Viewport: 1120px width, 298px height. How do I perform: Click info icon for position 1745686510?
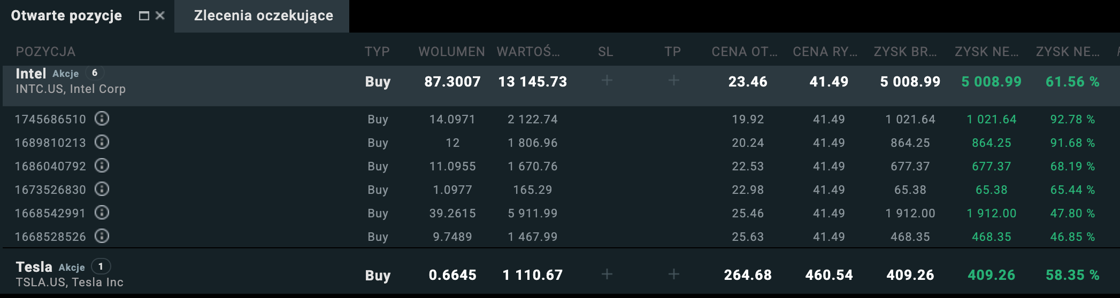[102, 119]
